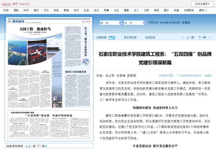The image size is (216, 152).
Task: Open the 理论 navigation item
Action: tap(36, 10)
